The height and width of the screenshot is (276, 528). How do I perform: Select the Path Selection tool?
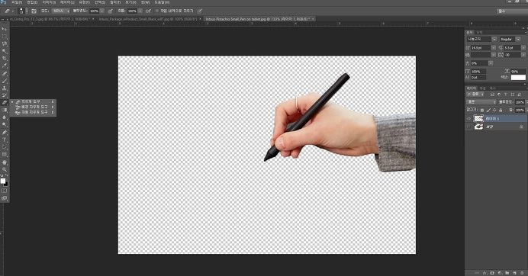(5, 147)
